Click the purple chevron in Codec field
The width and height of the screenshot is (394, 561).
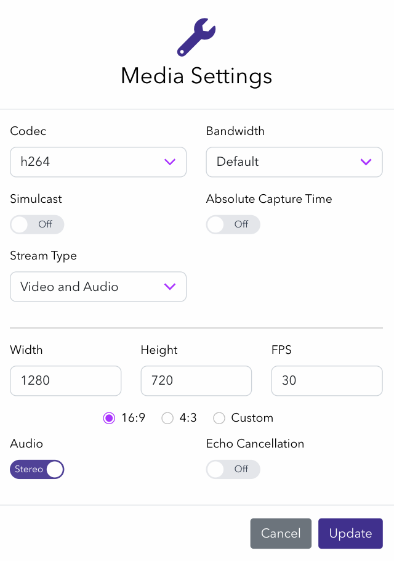click(x=170, y=162)
